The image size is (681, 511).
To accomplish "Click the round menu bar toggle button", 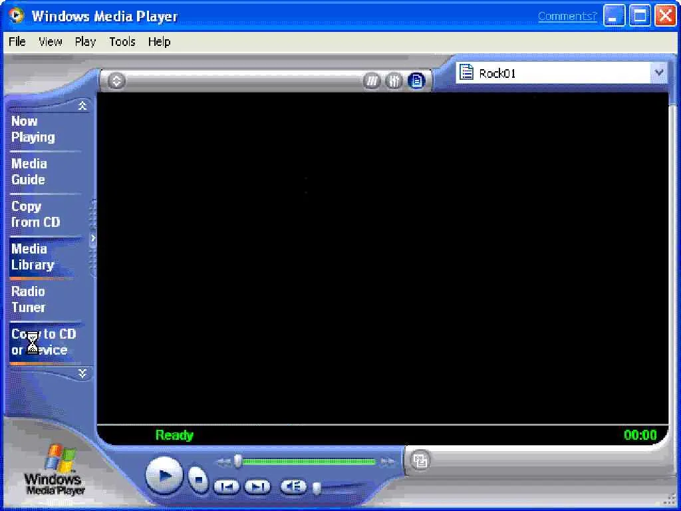I will point(116,81).
